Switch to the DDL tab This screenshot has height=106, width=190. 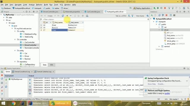coord(52,65)
